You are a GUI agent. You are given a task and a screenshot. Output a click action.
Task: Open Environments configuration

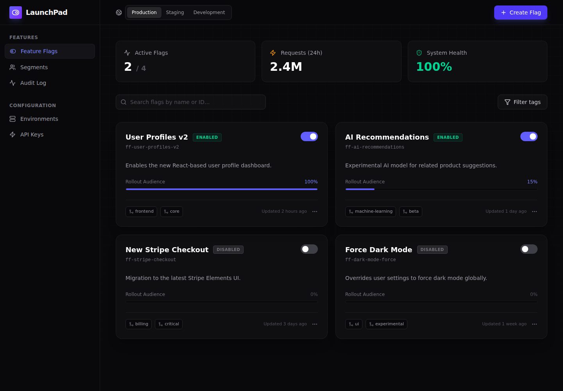coord(50,119)
